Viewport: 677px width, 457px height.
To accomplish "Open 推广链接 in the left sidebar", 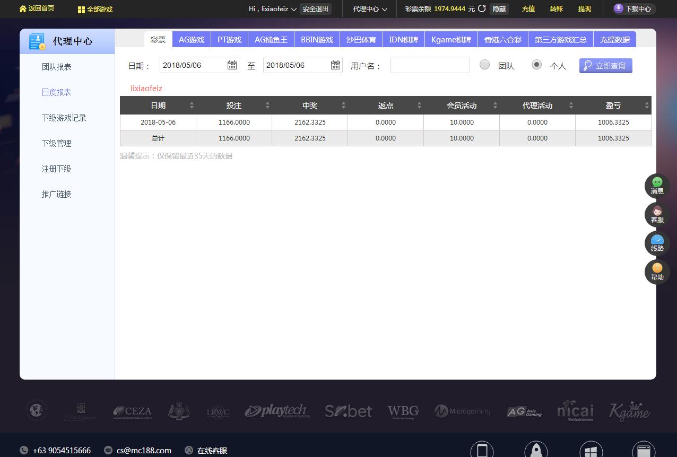I will [x=56, y=194].
